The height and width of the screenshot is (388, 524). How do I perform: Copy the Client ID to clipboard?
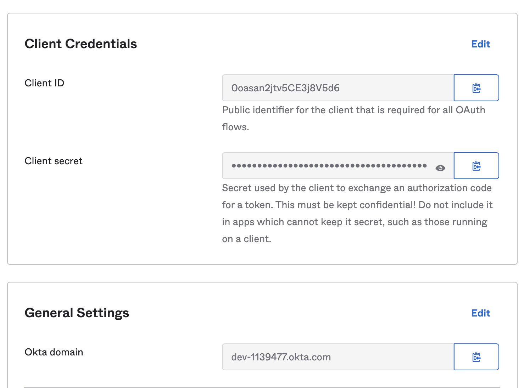476,88
